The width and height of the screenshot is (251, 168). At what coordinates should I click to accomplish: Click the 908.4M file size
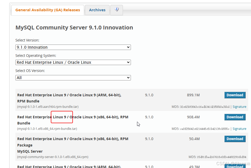[193, 117]
